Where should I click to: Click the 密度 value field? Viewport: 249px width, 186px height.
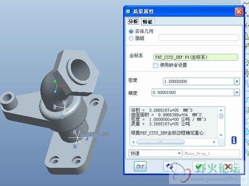(x=199, y=81)
